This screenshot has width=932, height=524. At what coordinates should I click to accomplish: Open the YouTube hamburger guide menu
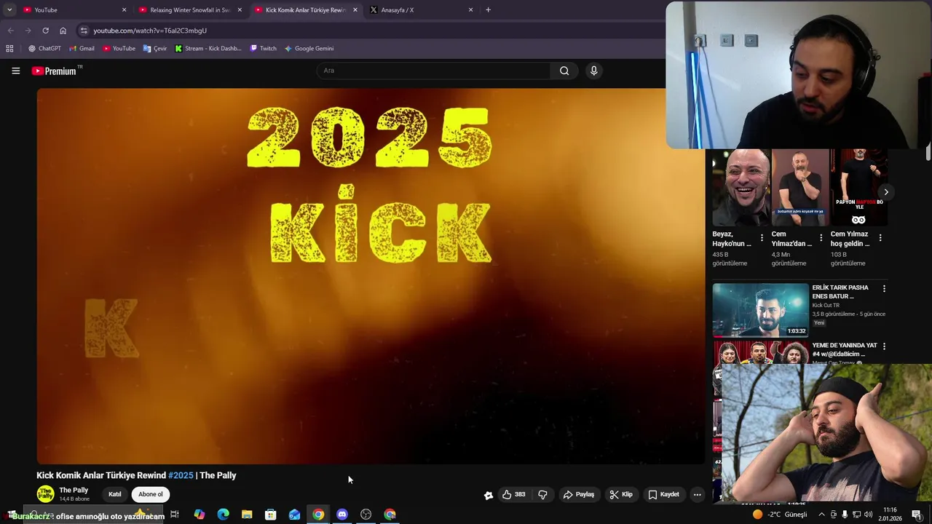pos(15,71)
